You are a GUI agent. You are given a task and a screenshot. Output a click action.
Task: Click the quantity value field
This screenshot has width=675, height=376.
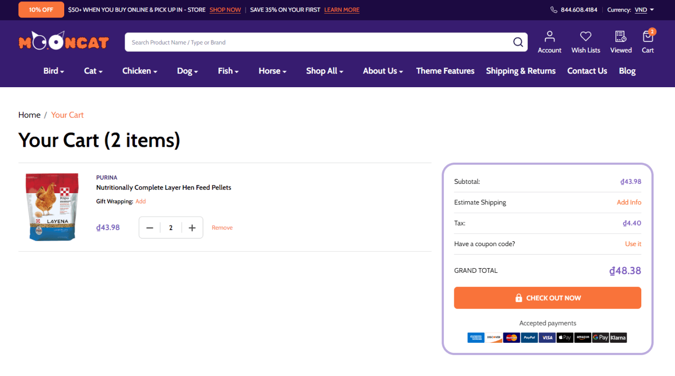point(171,227)
